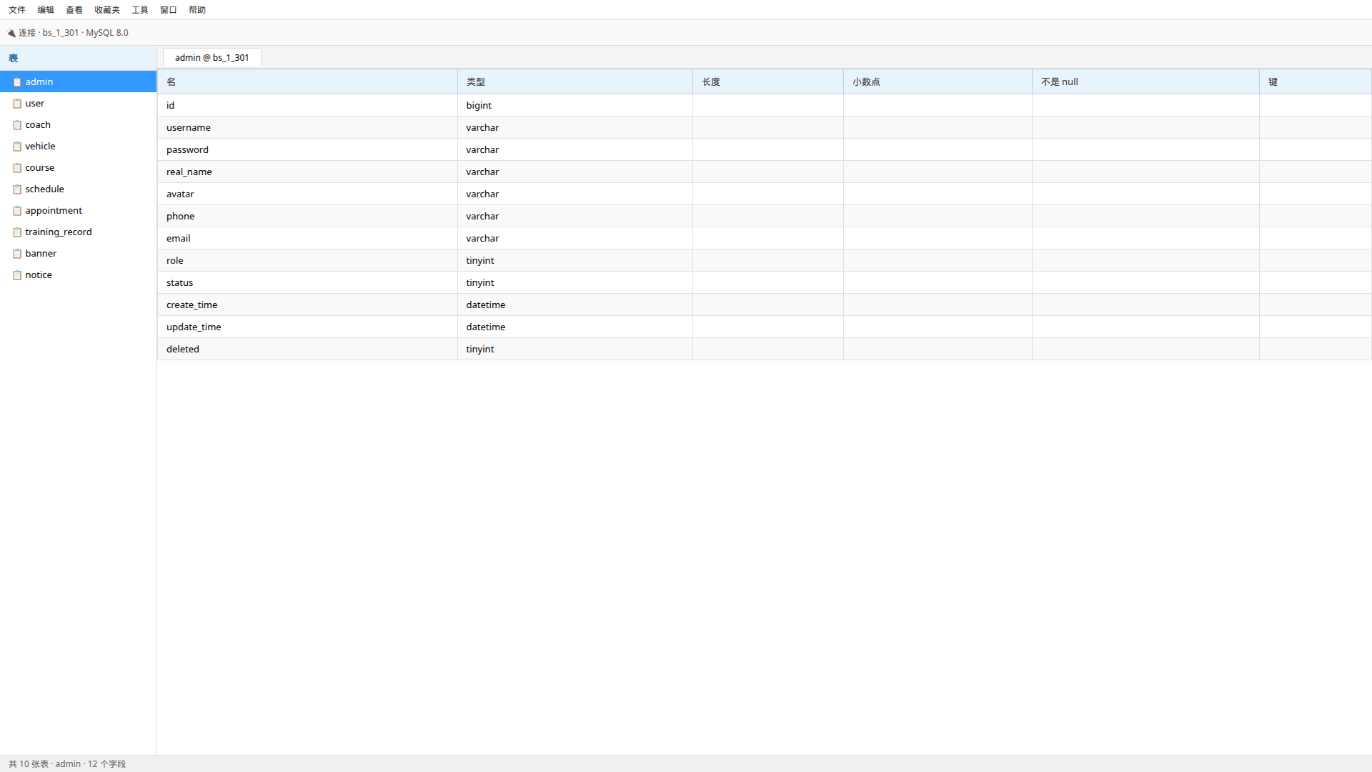Select the deleted field name cell

307,349
